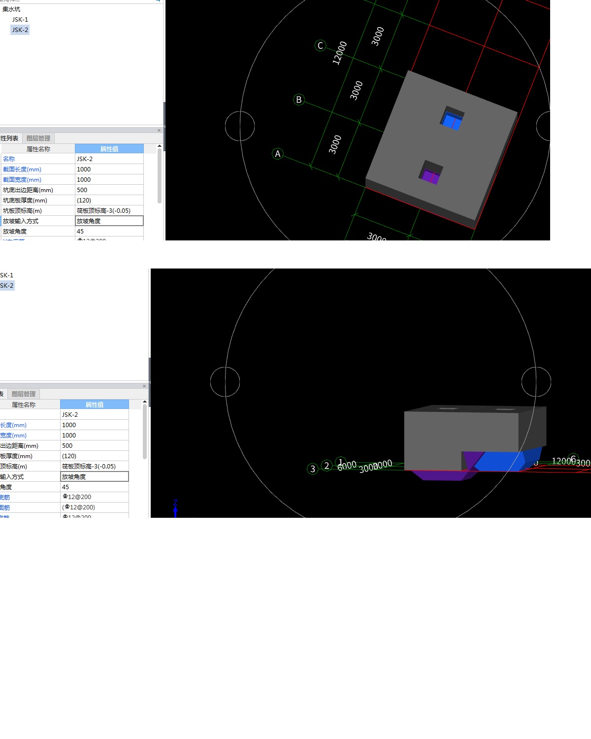Viewport: 591px width, 739px height.
Task: Edit 放坡角度 value 45 in upper table
Action: (x=109, y=232)
